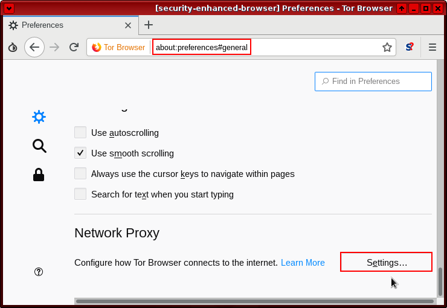Open the hamburger application menu
Image resolution: width=447 pixels, height=308 pixels.
pos(433,47)
